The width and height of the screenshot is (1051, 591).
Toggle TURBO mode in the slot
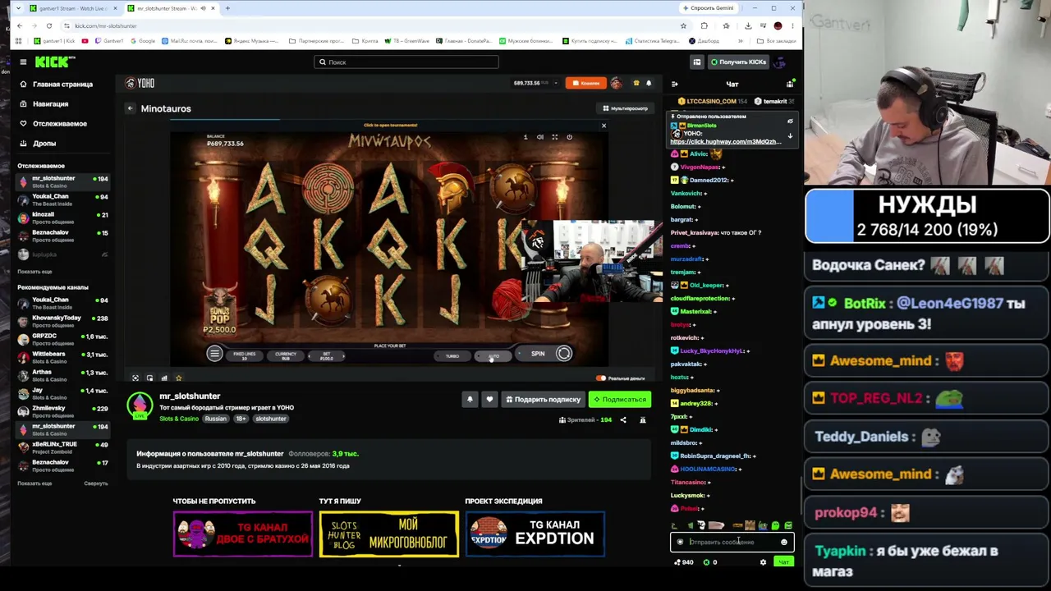click(452, 356)
